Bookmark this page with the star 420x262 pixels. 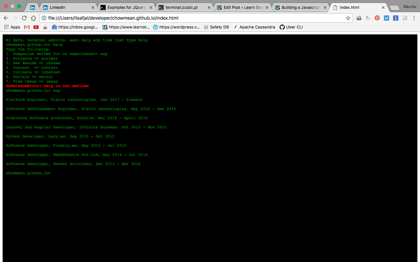pos(348,18)
